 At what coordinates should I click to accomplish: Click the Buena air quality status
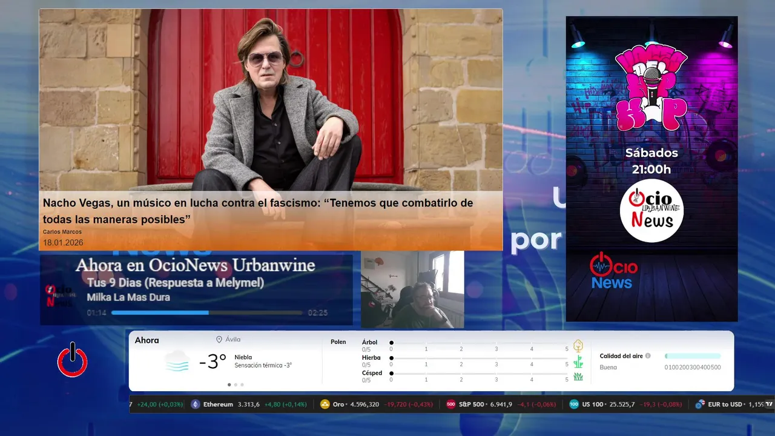608,368
